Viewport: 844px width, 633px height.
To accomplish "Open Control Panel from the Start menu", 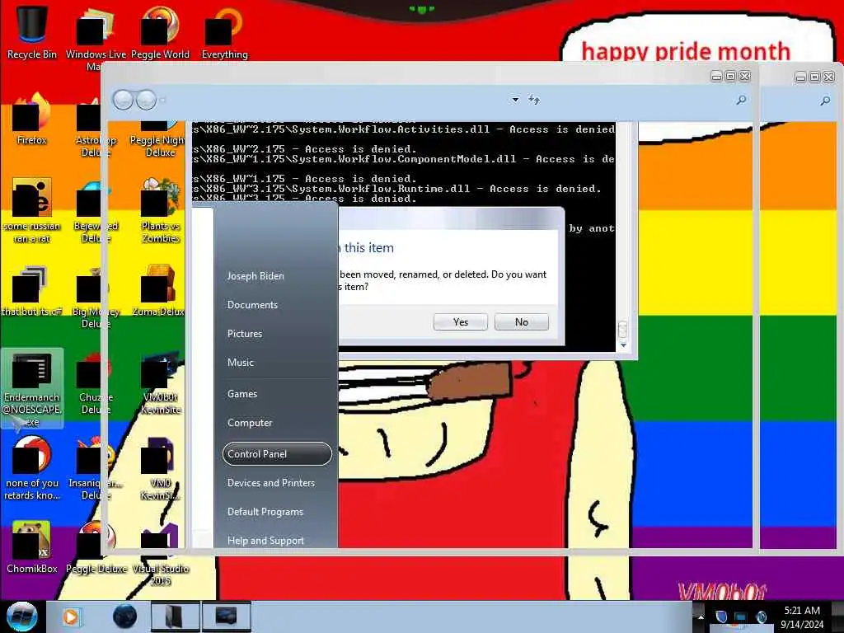I will (277, 454).
